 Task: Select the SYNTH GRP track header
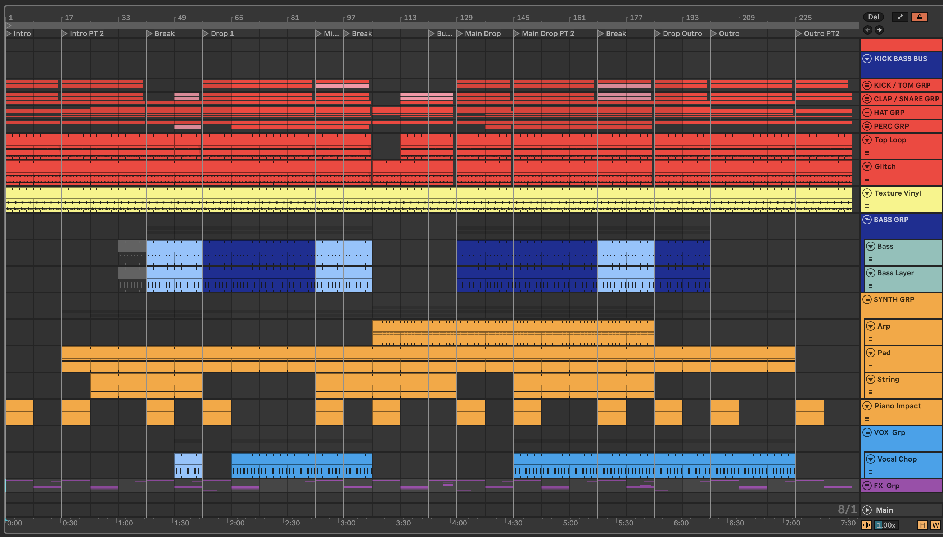894,299
